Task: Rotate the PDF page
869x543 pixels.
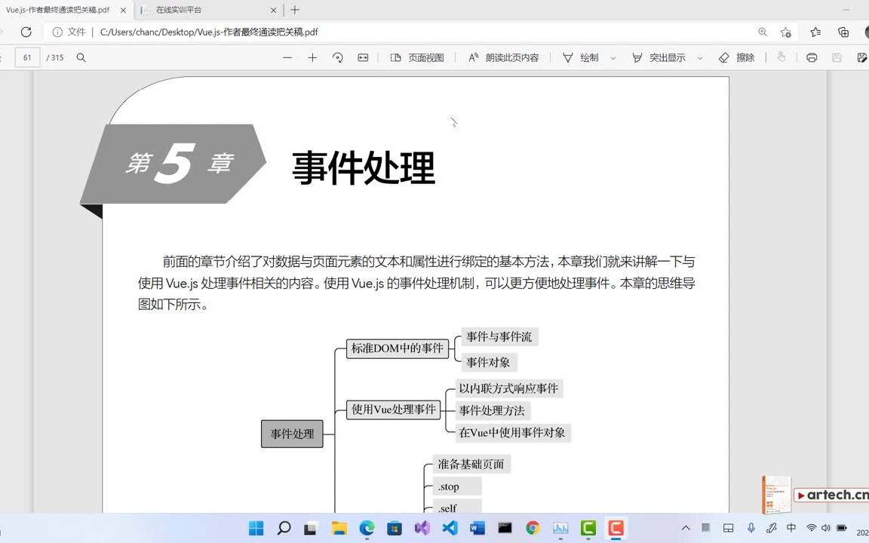Action: click(x=337, y=57)
